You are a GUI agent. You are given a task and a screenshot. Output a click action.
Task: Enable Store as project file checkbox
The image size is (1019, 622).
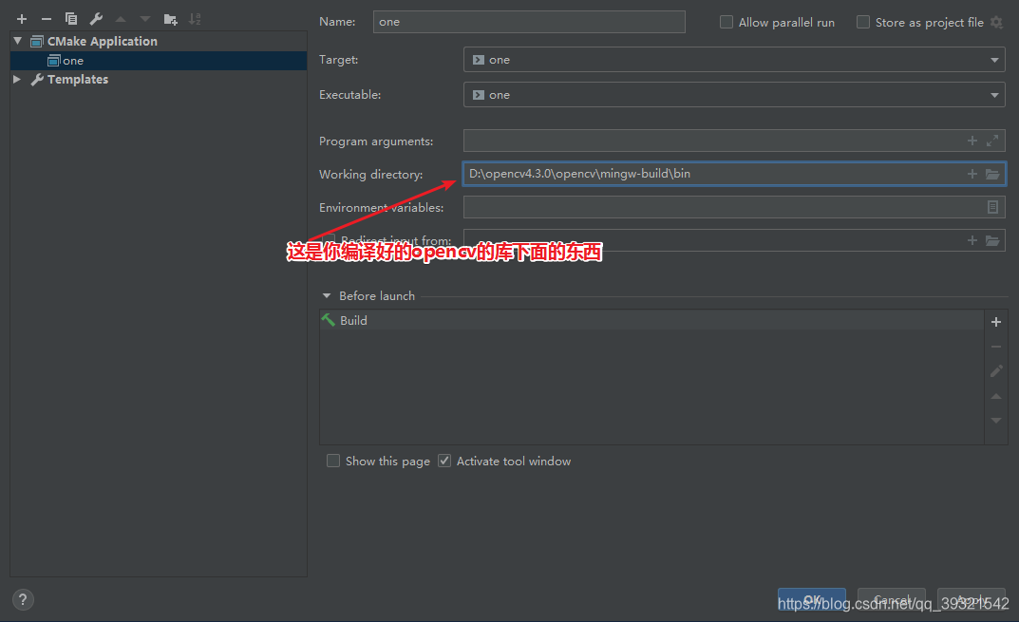tap(863, 22)
